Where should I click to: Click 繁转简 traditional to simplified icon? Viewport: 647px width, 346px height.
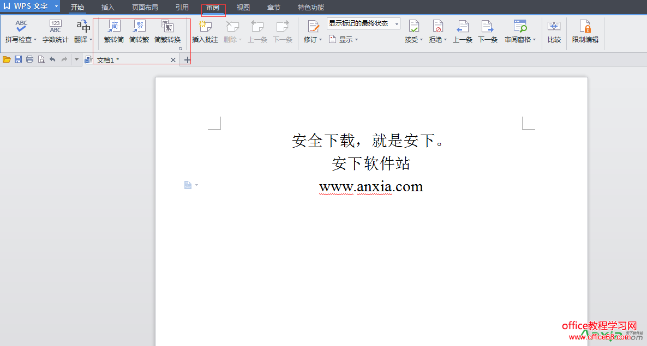(114, 27)
